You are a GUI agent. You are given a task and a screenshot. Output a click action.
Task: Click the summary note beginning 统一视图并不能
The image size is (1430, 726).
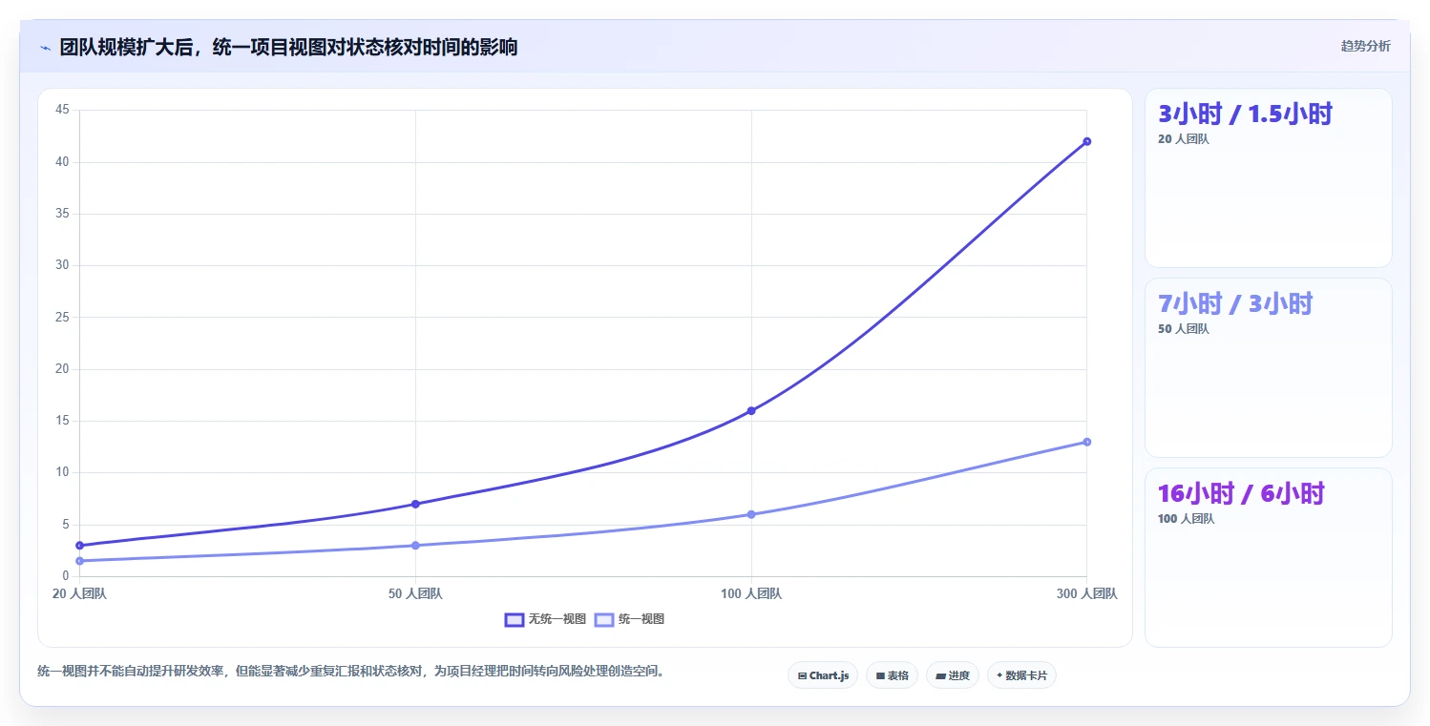click(x=350, y=672)
